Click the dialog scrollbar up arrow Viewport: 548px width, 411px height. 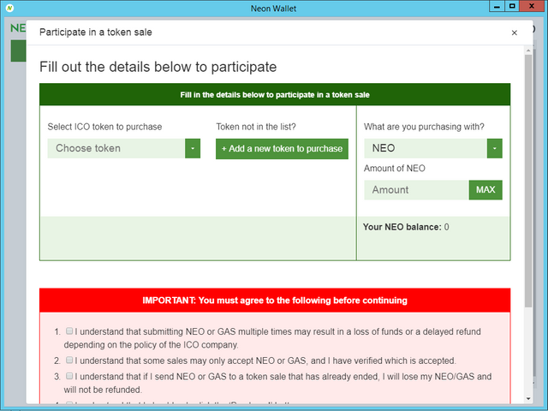pos(528,51)
